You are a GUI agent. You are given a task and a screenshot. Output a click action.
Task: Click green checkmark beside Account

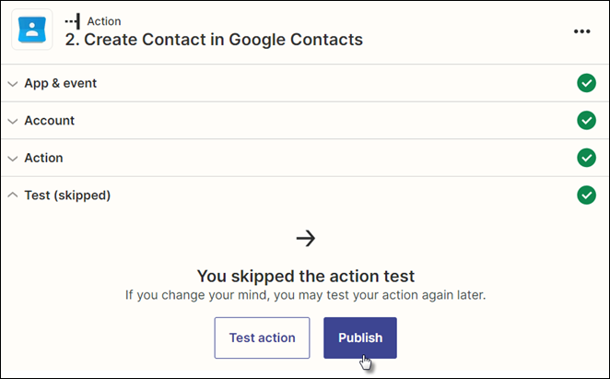(x=586, y=121)
